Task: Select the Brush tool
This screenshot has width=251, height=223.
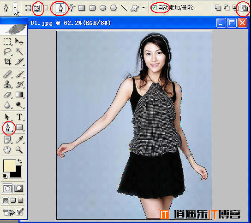Action: [x=19, y=74]
